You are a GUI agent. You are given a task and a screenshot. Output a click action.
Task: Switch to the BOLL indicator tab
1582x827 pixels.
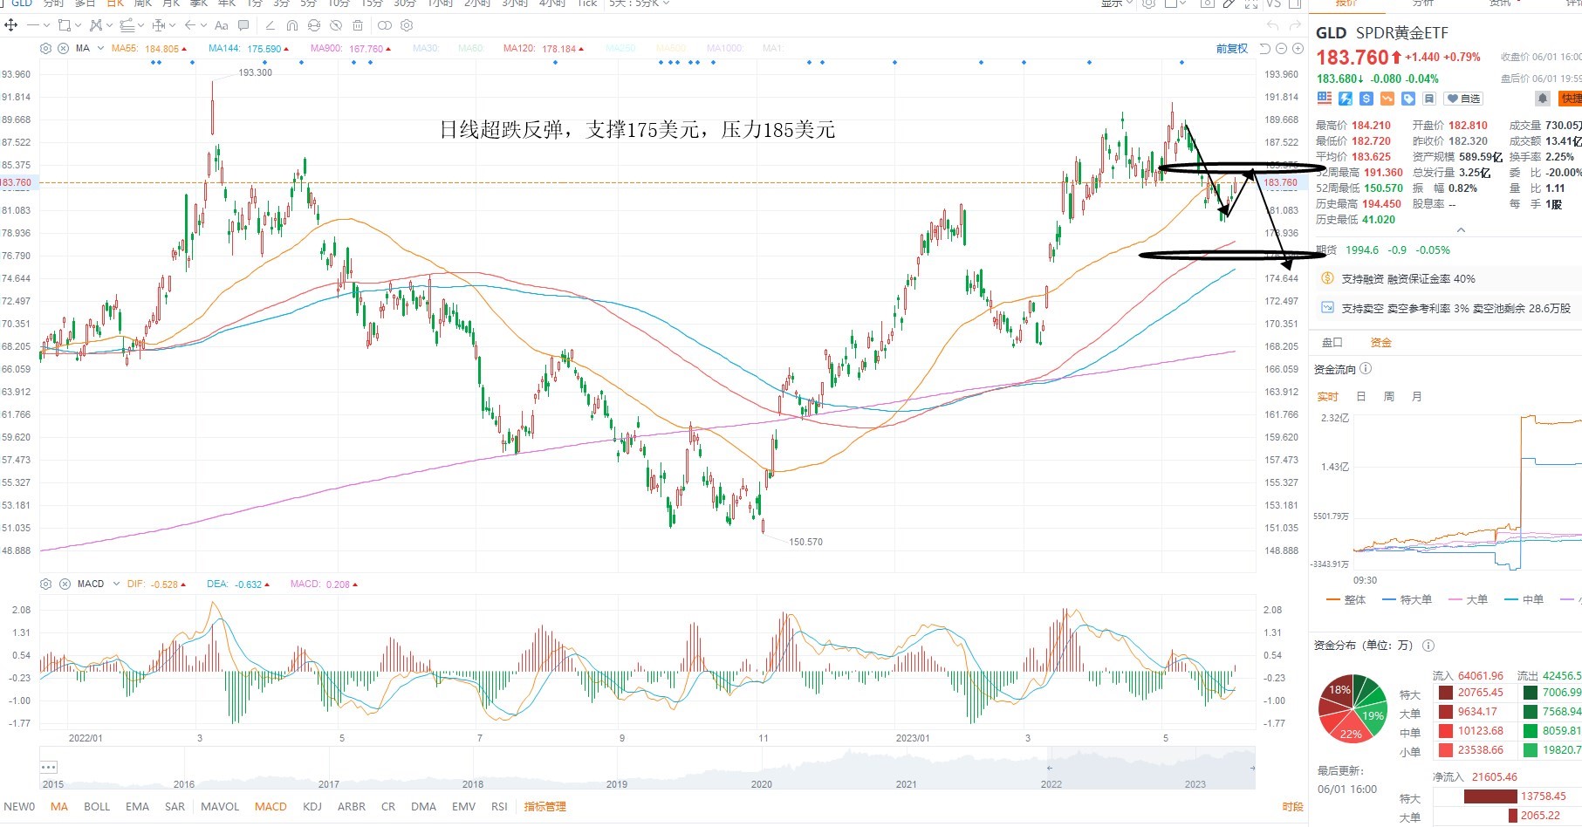[x=97, y=807]
